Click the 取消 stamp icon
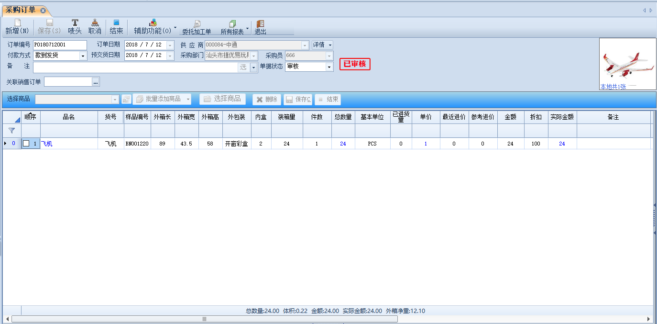The height and width of the screenshot is (324, 657). pos(95,23)
